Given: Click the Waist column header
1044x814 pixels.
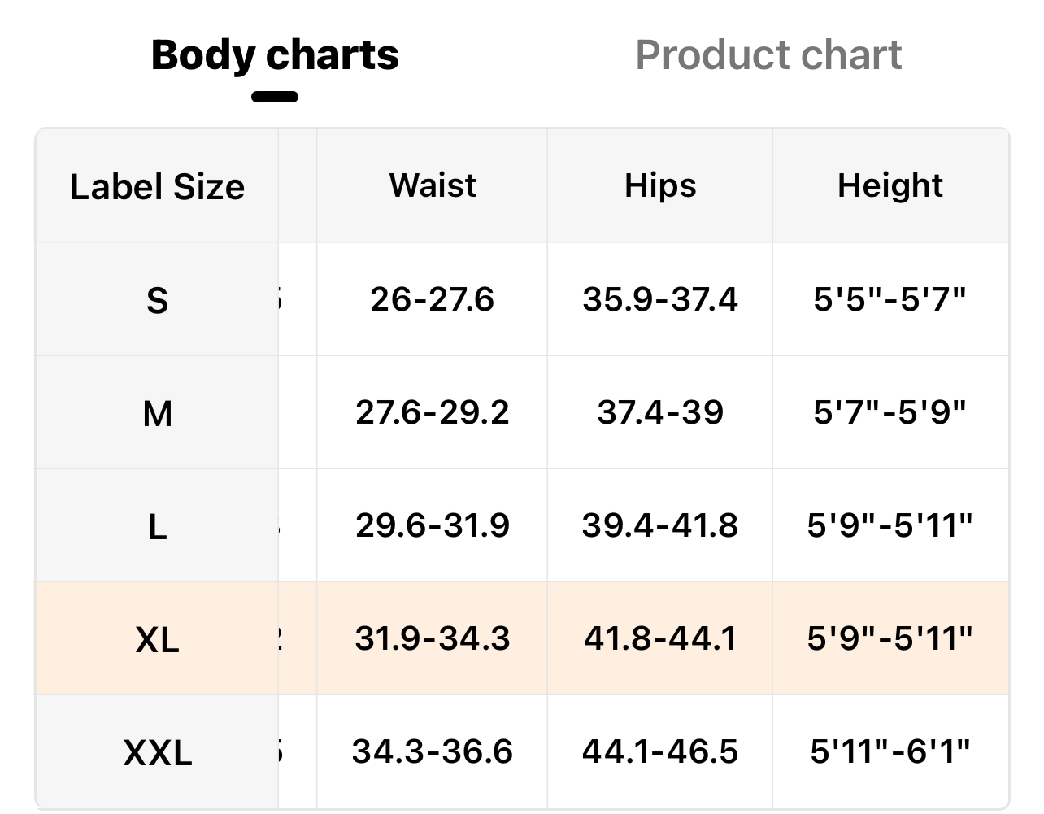Looking at the screenshot, I should click(433, 185).
